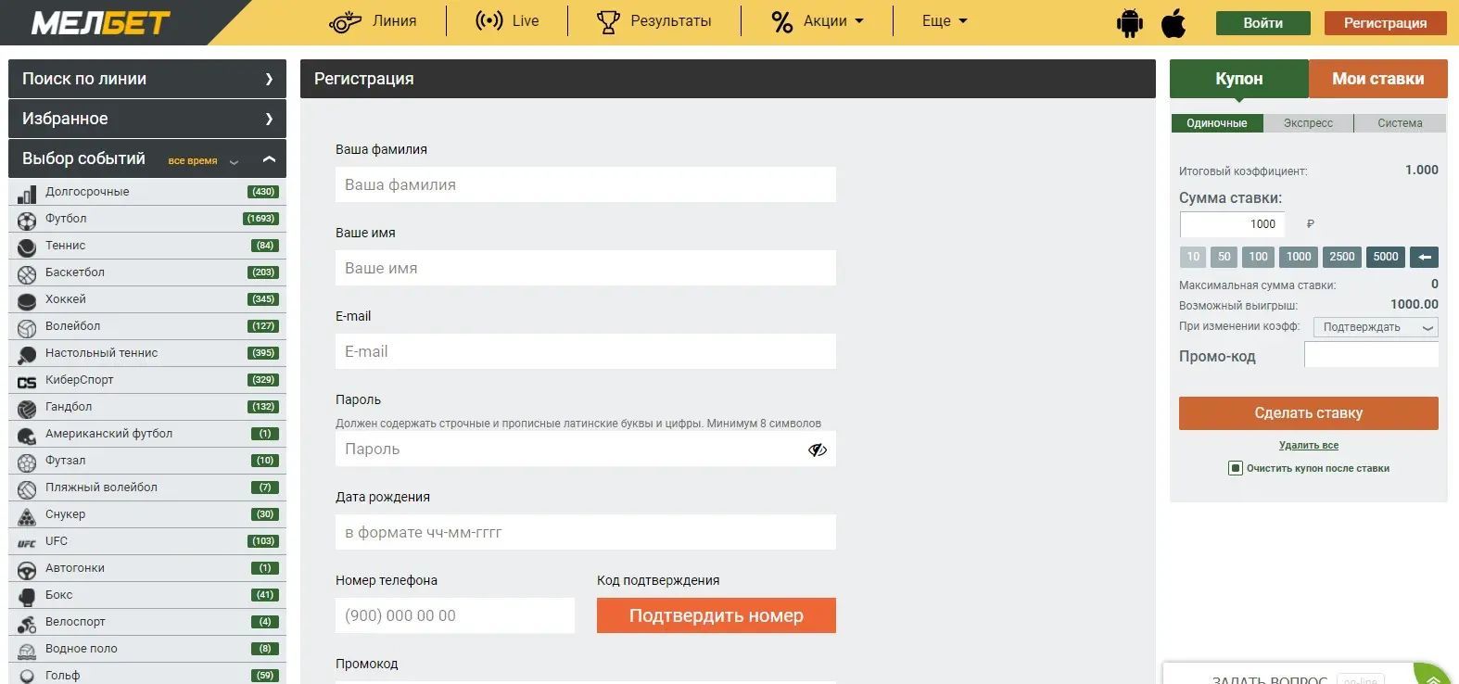Click the backspace arrow in bet amounts
This screenshot has height=684, width=1459.
1424,257
